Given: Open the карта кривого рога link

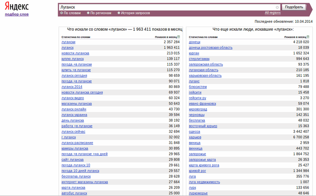Looking at the screenshot, I should point(204,165).
